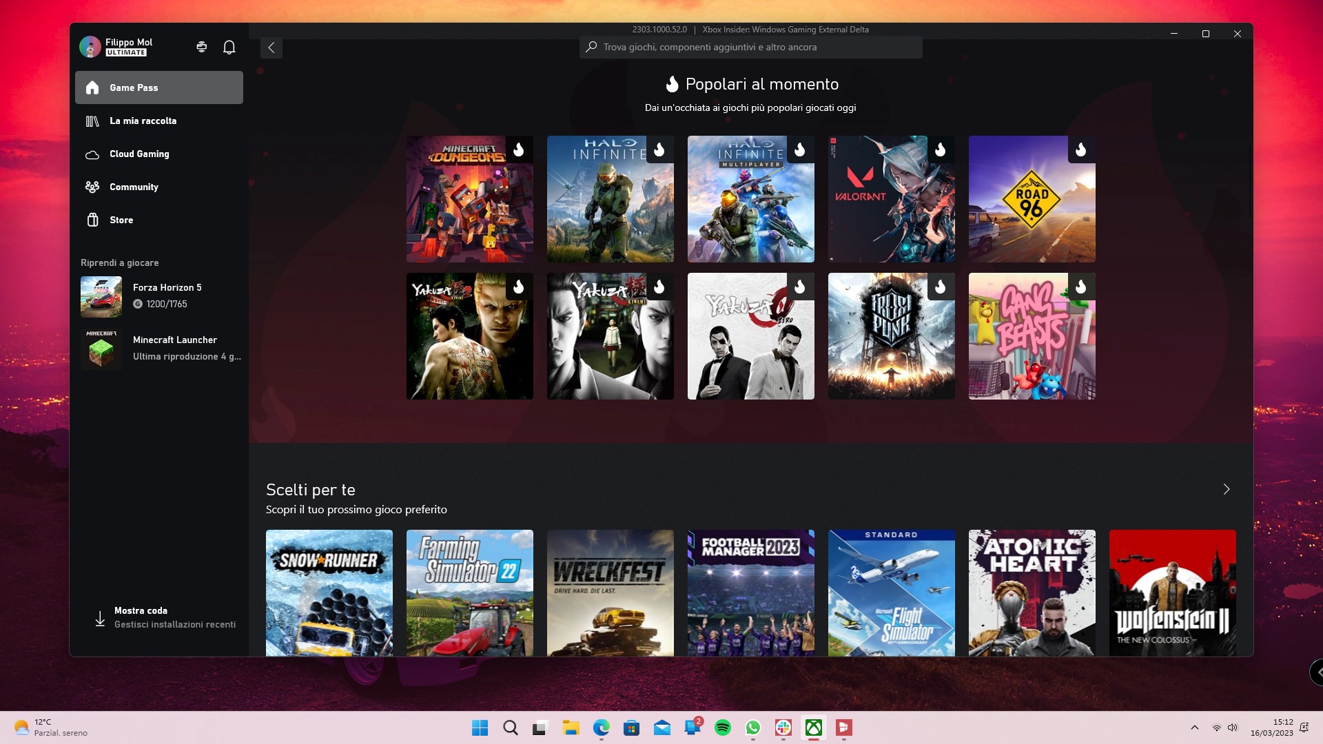The image size is (1323, 744).
Task: Open Wreckfest game tile
Action: [x=610, y=592]
